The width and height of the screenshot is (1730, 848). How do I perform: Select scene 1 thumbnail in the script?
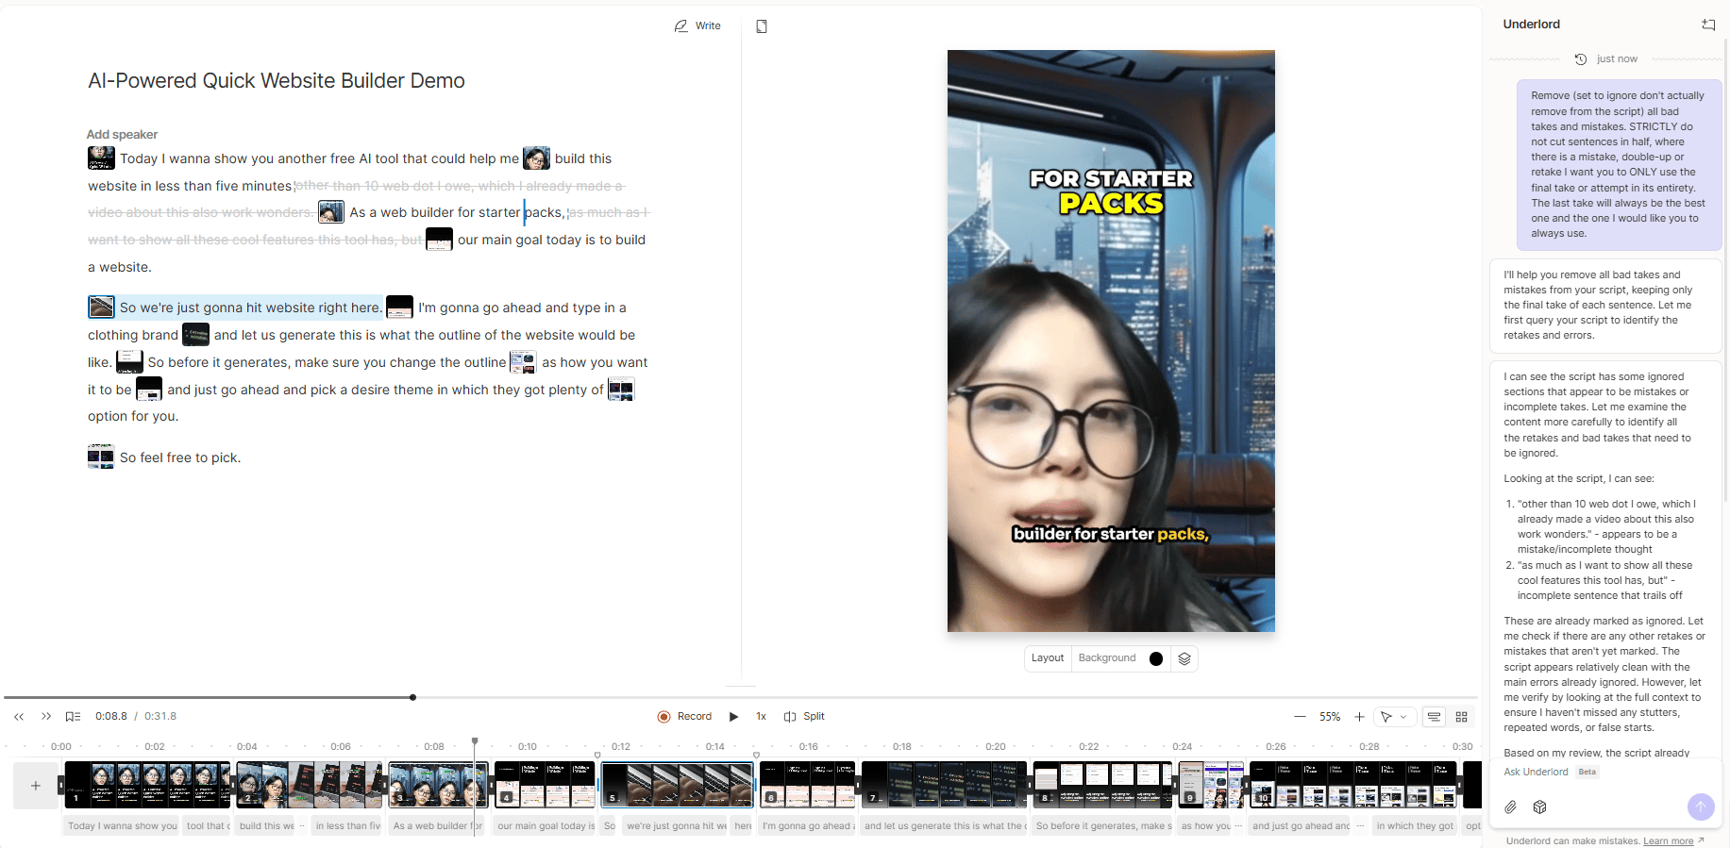[x=101, y=158]
